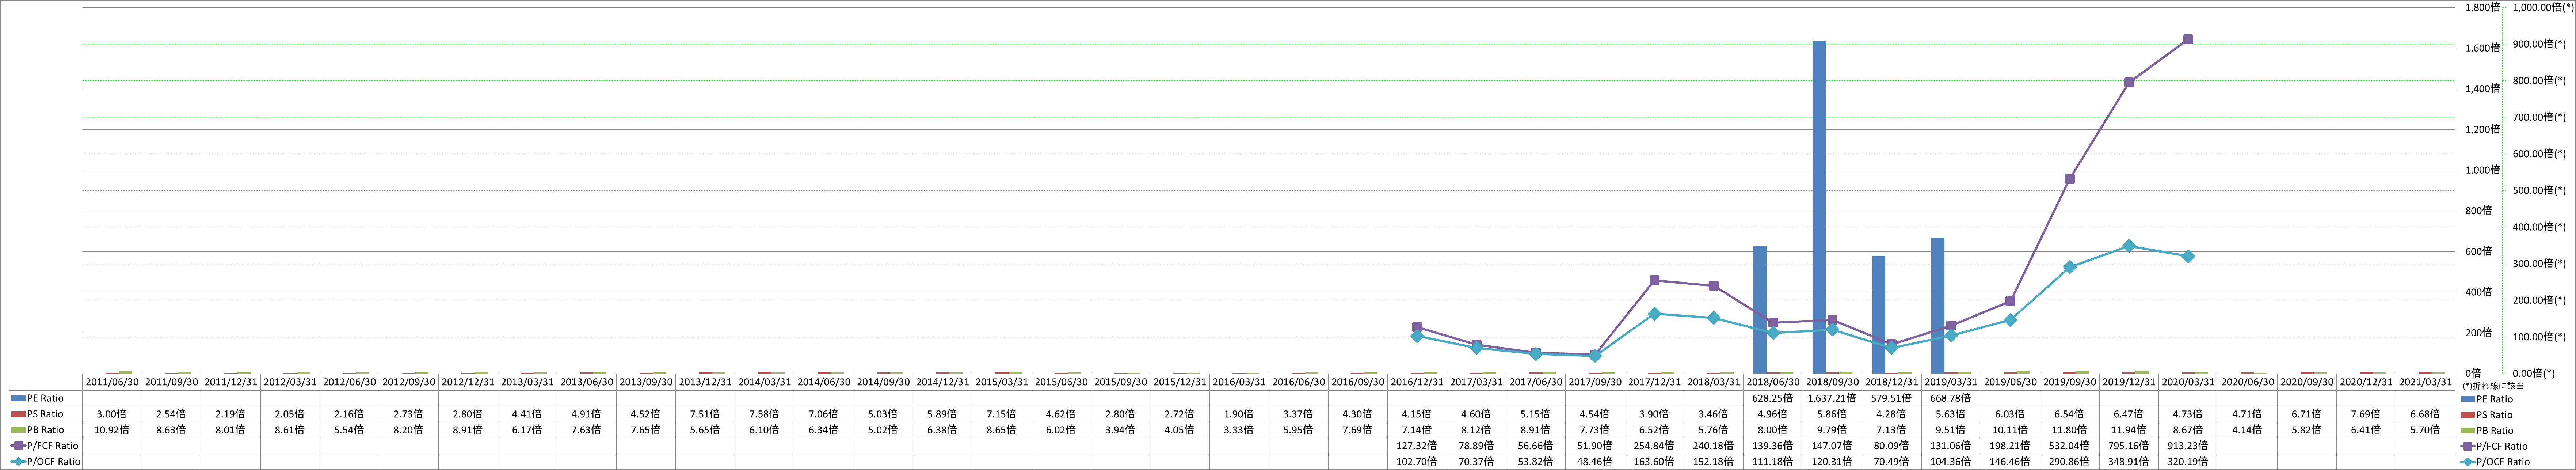This screenshot has width=2576, height=470.
Task: Click the 579.51倍 PE Ratio cell
Action: pos(1892,398)
